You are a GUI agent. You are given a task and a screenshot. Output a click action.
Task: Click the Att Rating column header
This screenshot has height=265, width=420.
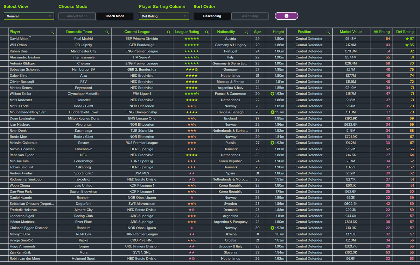pos(381,32)
